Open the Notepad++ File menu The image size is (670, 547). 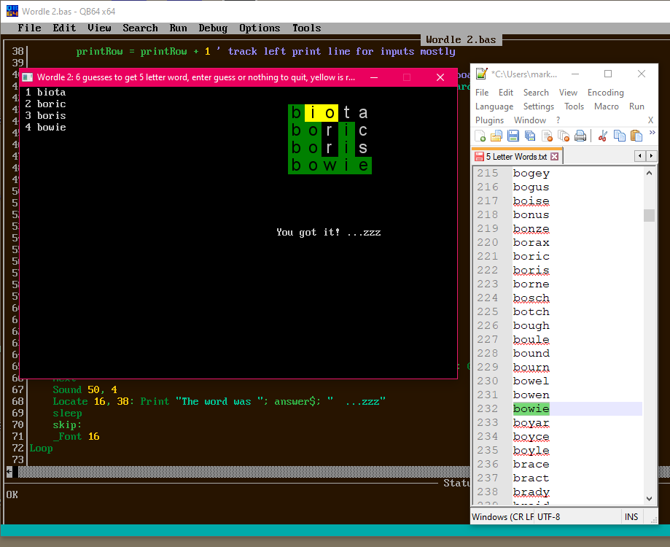point(482,93)
